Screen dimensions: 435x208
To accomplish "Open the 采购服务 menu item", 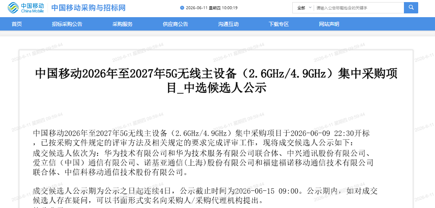I will [x=123, y=24].
